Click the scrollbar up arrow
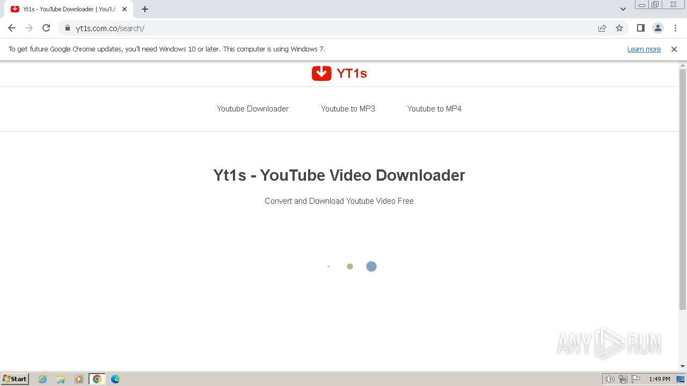 coord(683,65)
